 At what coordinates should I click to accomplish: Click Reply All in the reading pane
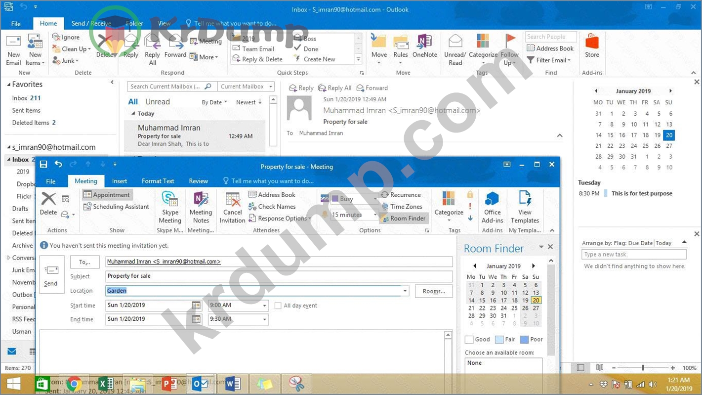point(335,88)
